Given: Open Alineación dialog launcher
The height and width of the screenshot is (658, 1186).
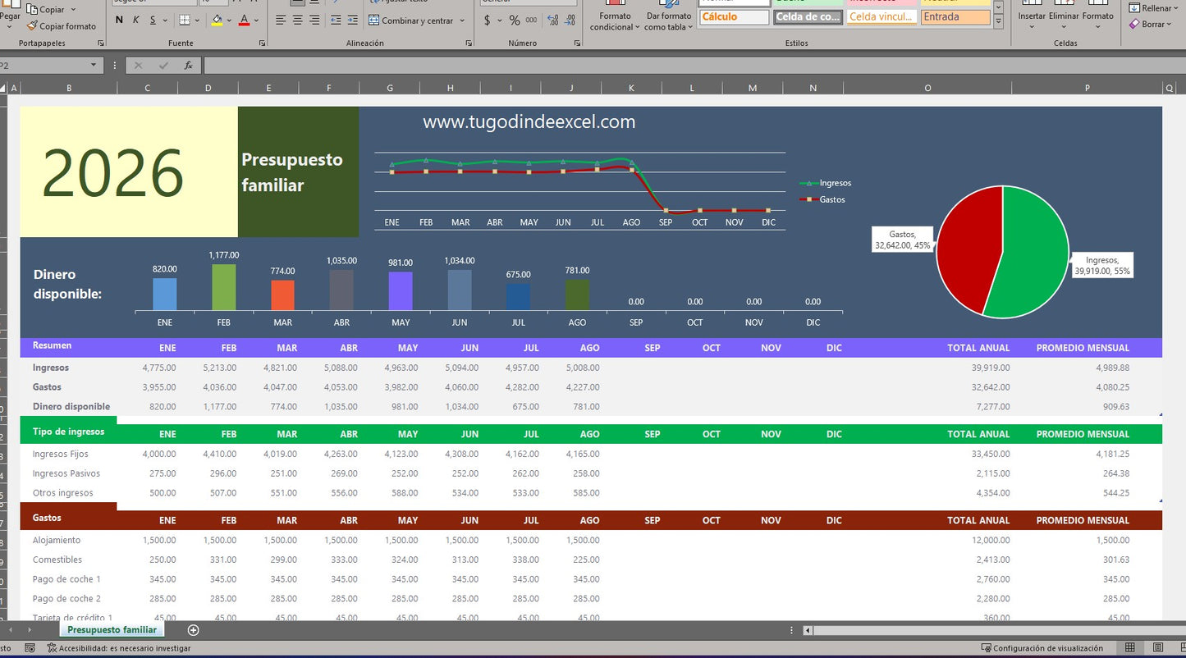Looking at the screenshot, I should pos(469,43).
